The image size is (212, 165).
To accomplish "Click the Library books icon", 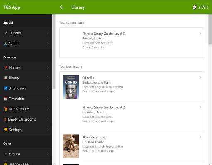I will coord(5,78).
